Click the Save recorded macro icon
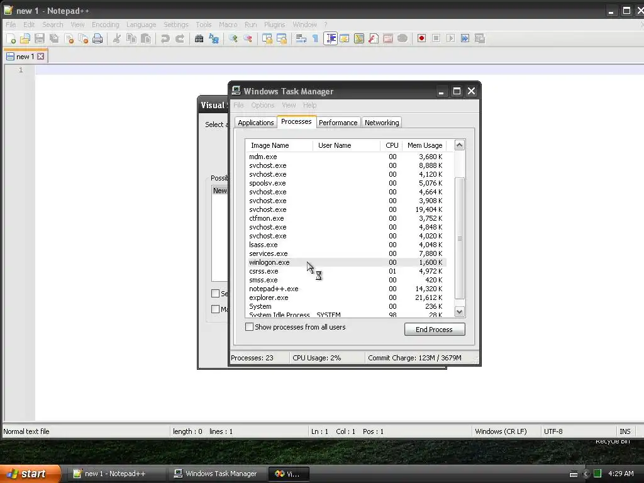Viewport: 644px width, 483px height. point(480,38)
